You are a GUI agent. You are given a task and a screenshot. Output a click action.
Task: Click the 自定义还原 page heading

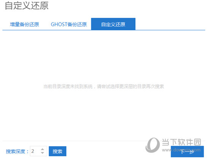point(27,6)
